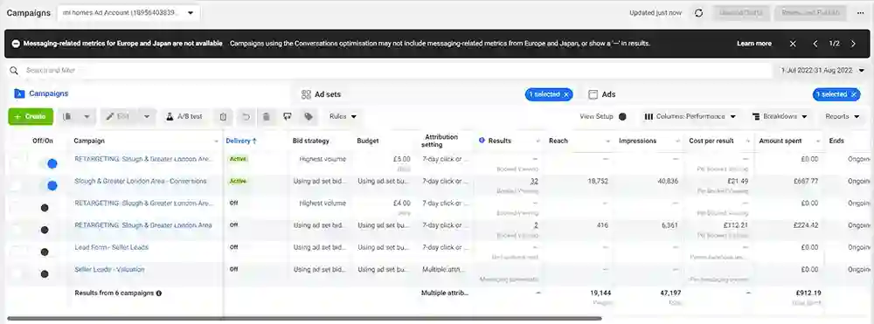Go to the previous notification in banner
The image size is (874, 324).
pyautogui.click(x=815, y=44)
